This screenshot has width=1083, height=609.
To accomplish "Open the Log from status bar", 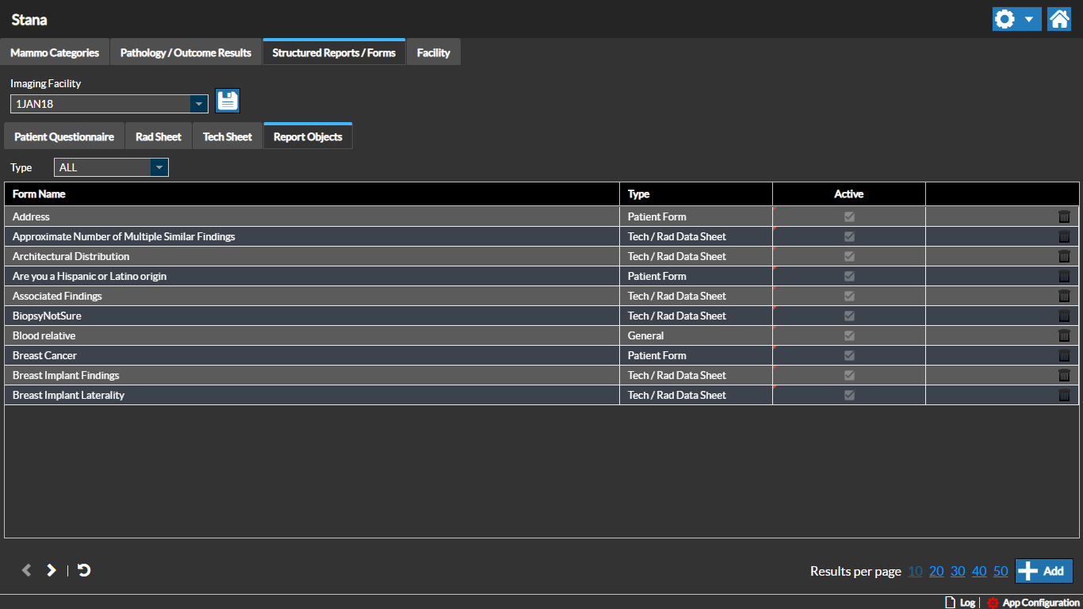I will (960, 603).
